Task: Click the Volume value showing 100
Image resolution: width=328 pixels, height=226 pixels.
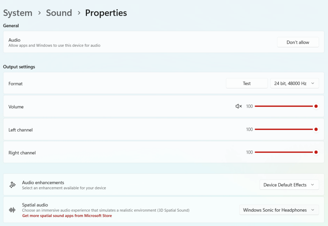Action: [x=250, y=106]
